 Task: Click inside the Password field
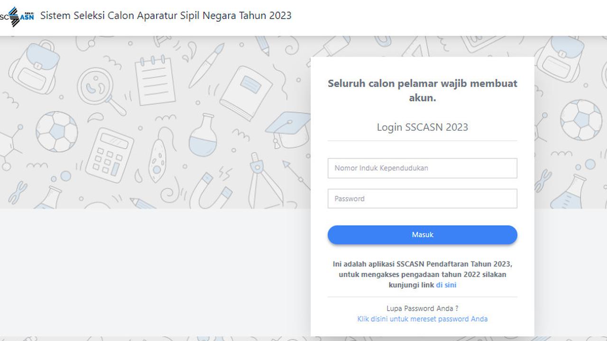point(423,198)
